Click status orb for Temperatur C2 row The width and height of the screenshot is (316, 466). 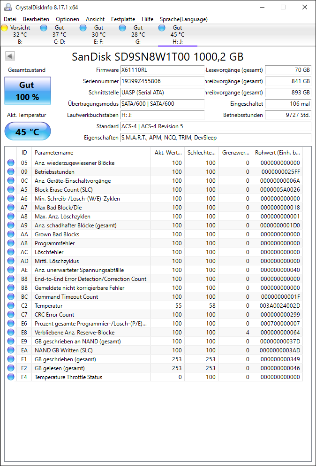click(x=11, y=305)
